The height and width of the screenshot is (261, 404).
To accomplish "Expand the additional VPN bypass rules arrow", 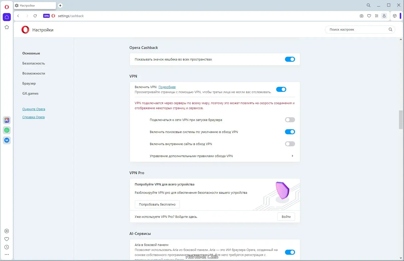I will [x=293, y=156].
